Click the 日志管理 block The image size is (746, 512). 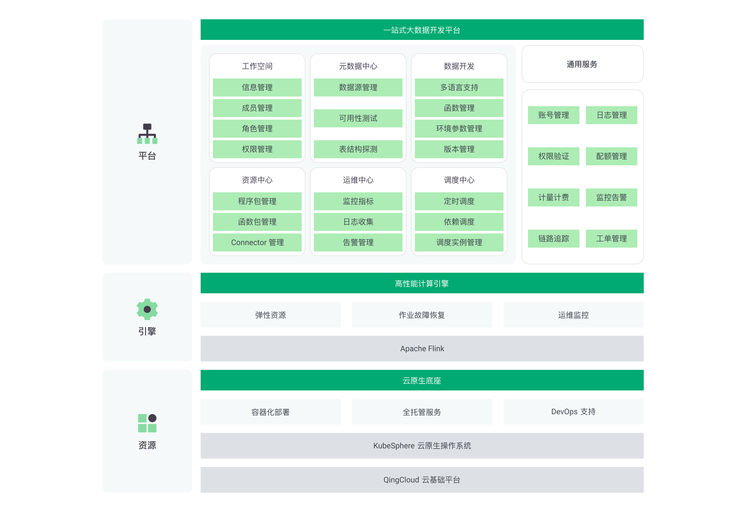(x=612, y=115)
